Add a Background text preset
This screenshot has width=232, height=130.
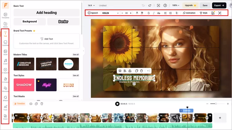[30, 21]
